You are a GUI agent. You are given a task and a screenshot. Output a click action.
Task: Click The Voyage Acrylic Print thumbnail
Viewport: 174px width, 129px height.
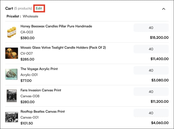coord(12,74)
